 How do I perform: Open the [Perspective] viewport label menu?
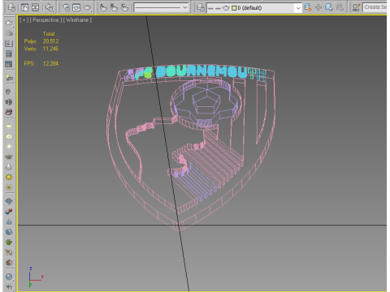(x=45, y=20)
